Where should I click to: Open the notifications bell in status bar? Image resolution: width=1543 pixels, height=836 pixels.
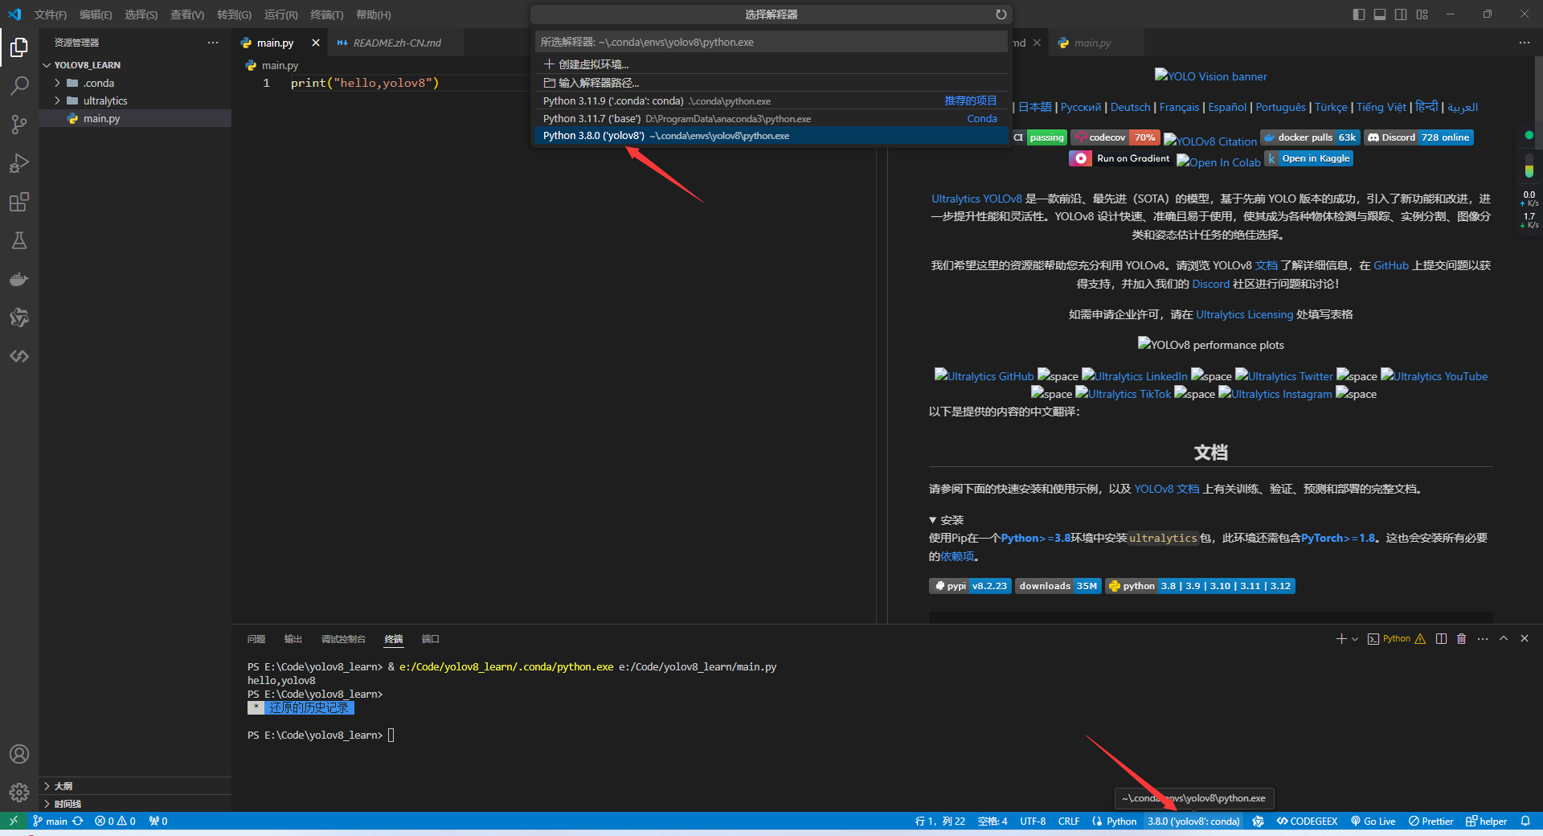(x=1525, y=821)
